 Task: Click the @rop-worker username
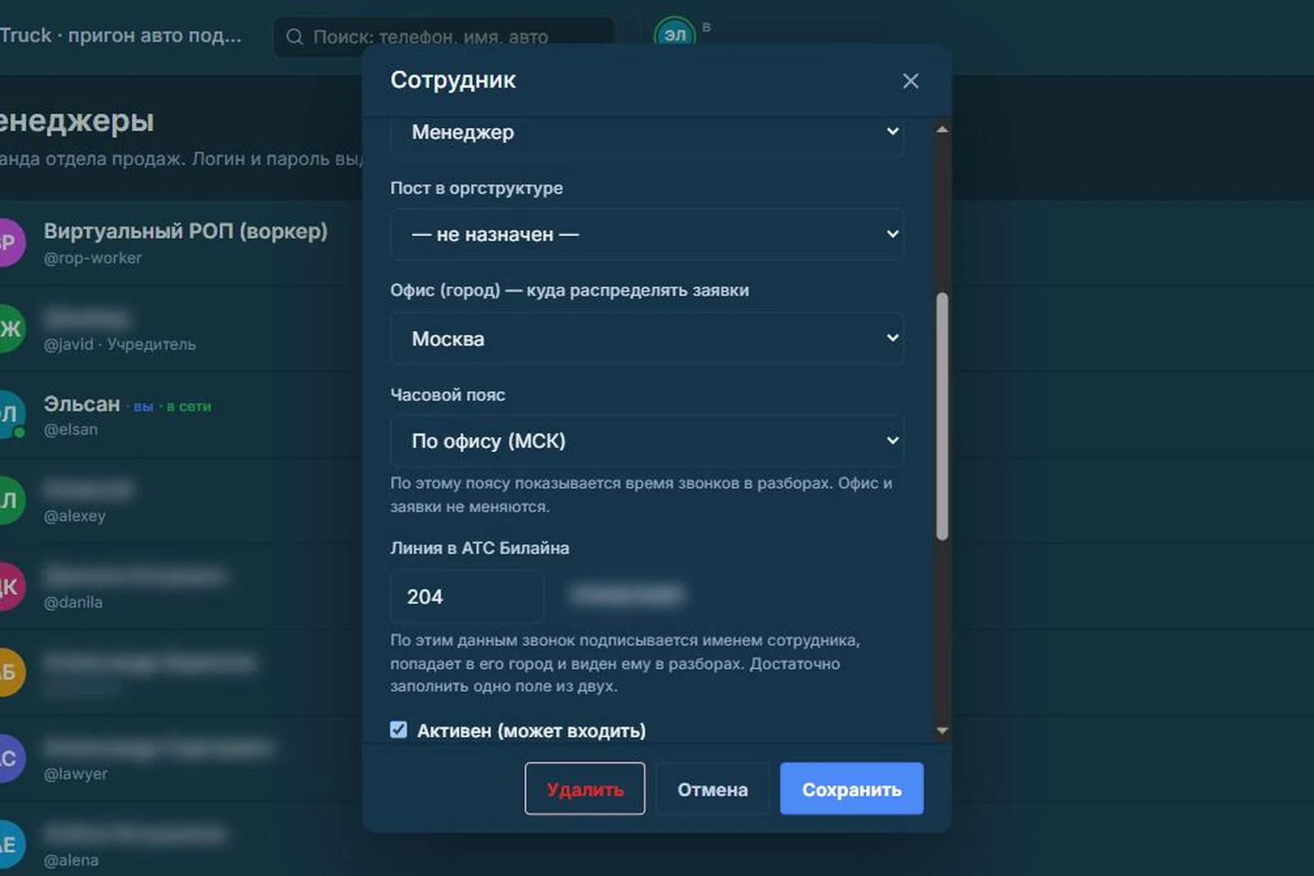[x=93, y=258]
